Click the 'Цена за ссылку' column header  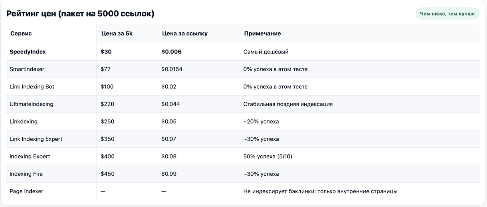[x=184, y=34]
